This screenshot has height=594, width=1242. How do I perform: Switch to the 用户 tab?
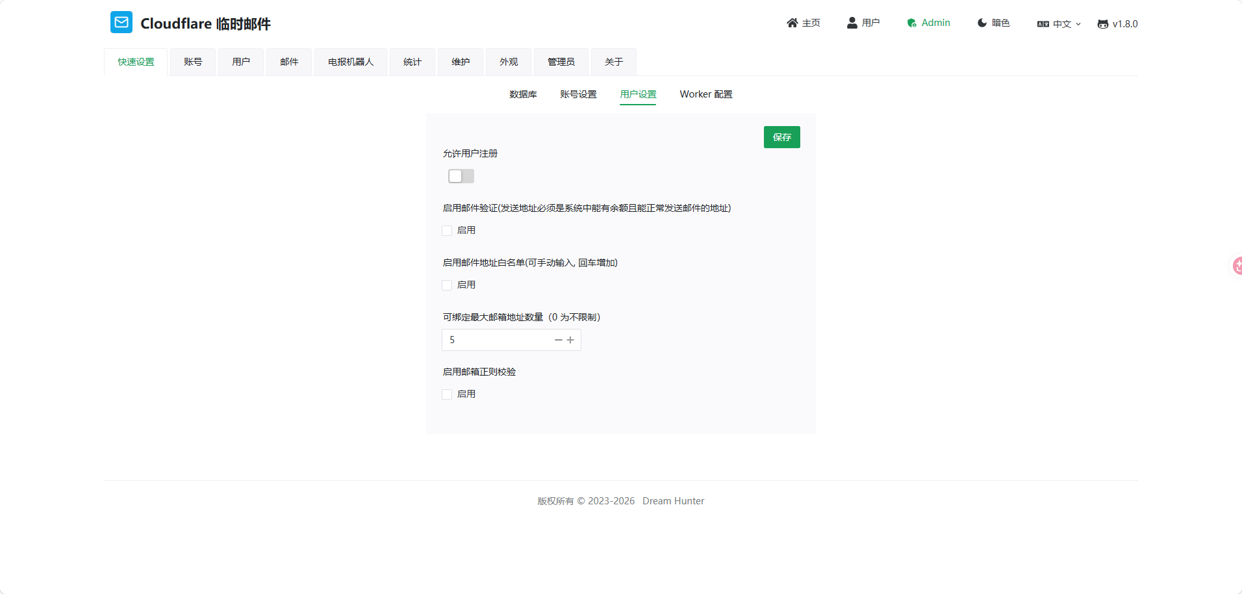(241, 62)
